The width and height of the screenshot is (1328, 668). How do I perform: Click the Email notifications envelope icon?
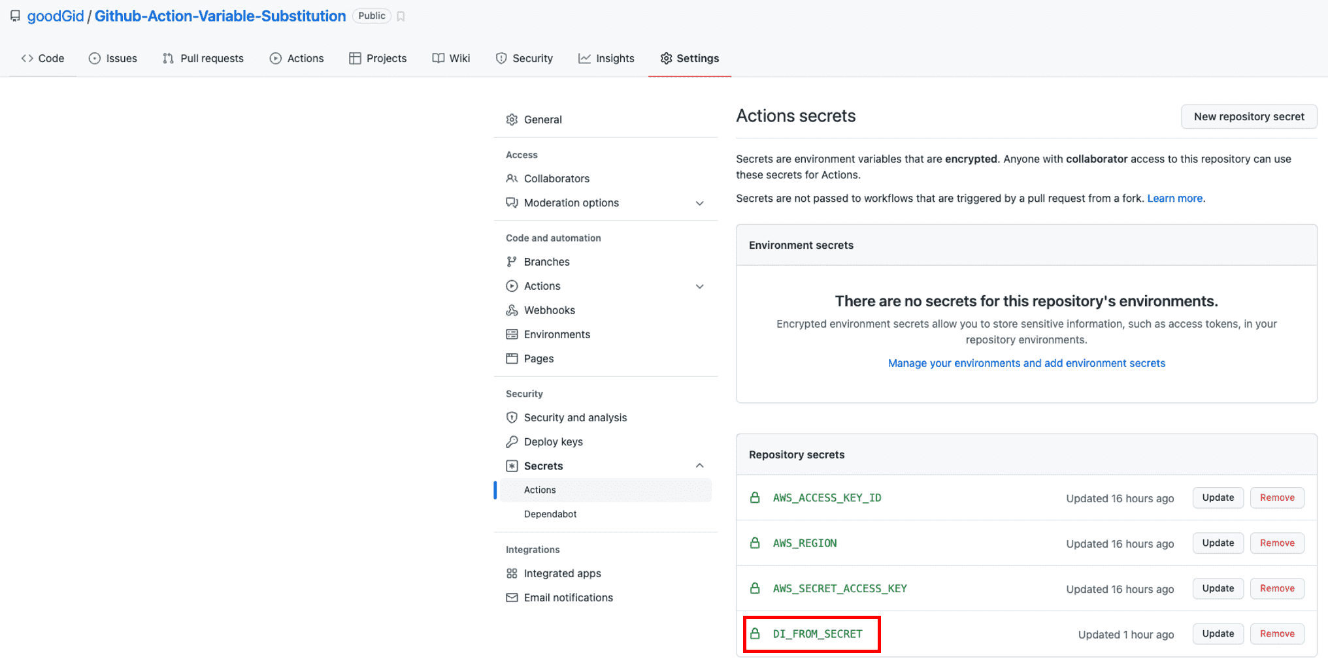pos(512,597)
